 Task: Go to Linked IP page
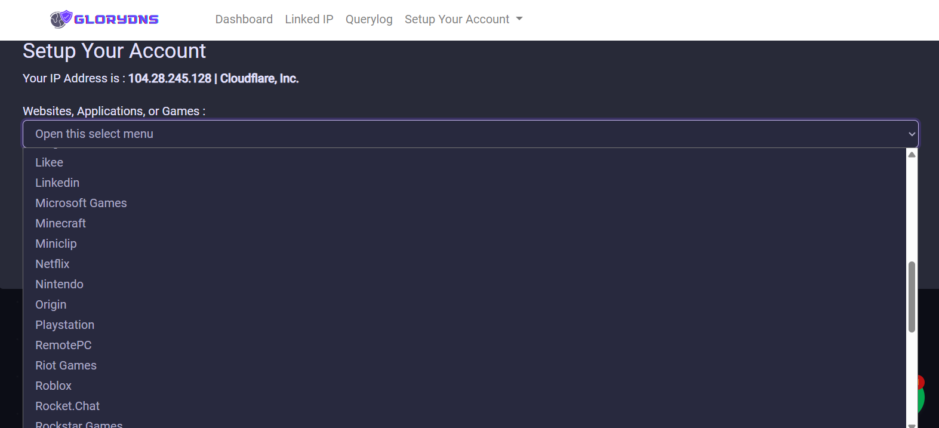coord(309,19)
